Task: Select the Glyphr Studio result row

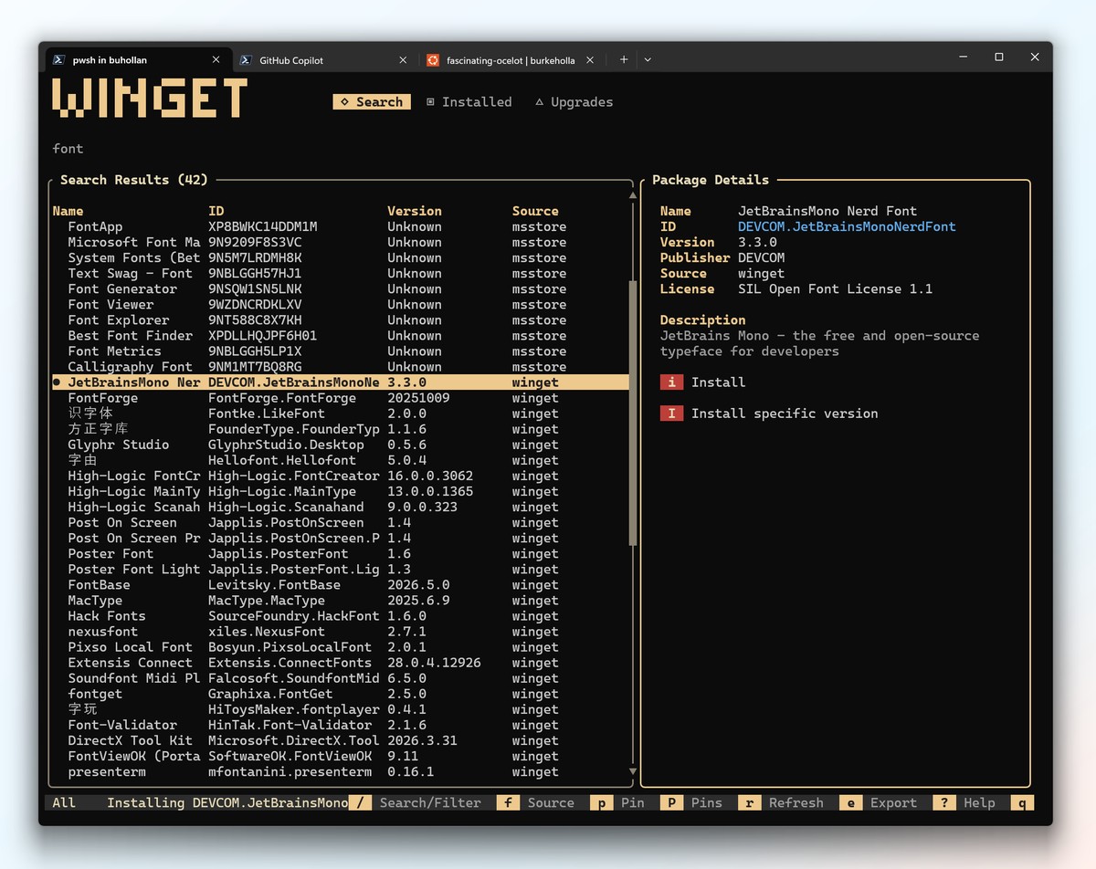Action: [340, 445]
